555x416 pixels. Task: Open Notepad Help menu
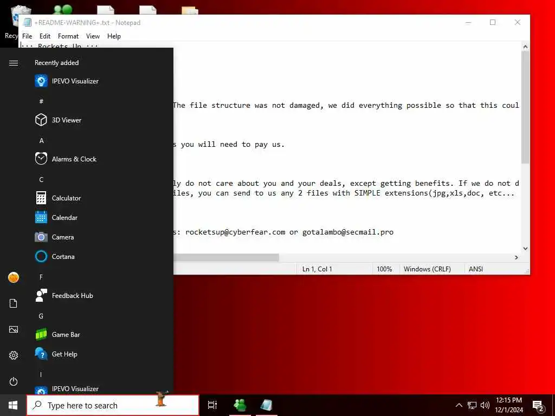point(114,36)
